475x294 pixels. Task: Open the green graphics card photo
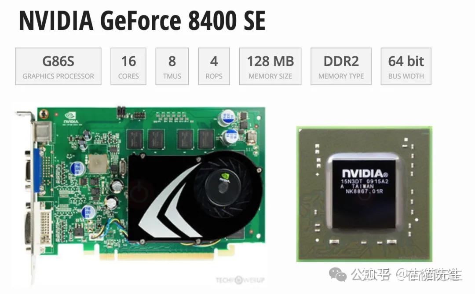point(141,194)
